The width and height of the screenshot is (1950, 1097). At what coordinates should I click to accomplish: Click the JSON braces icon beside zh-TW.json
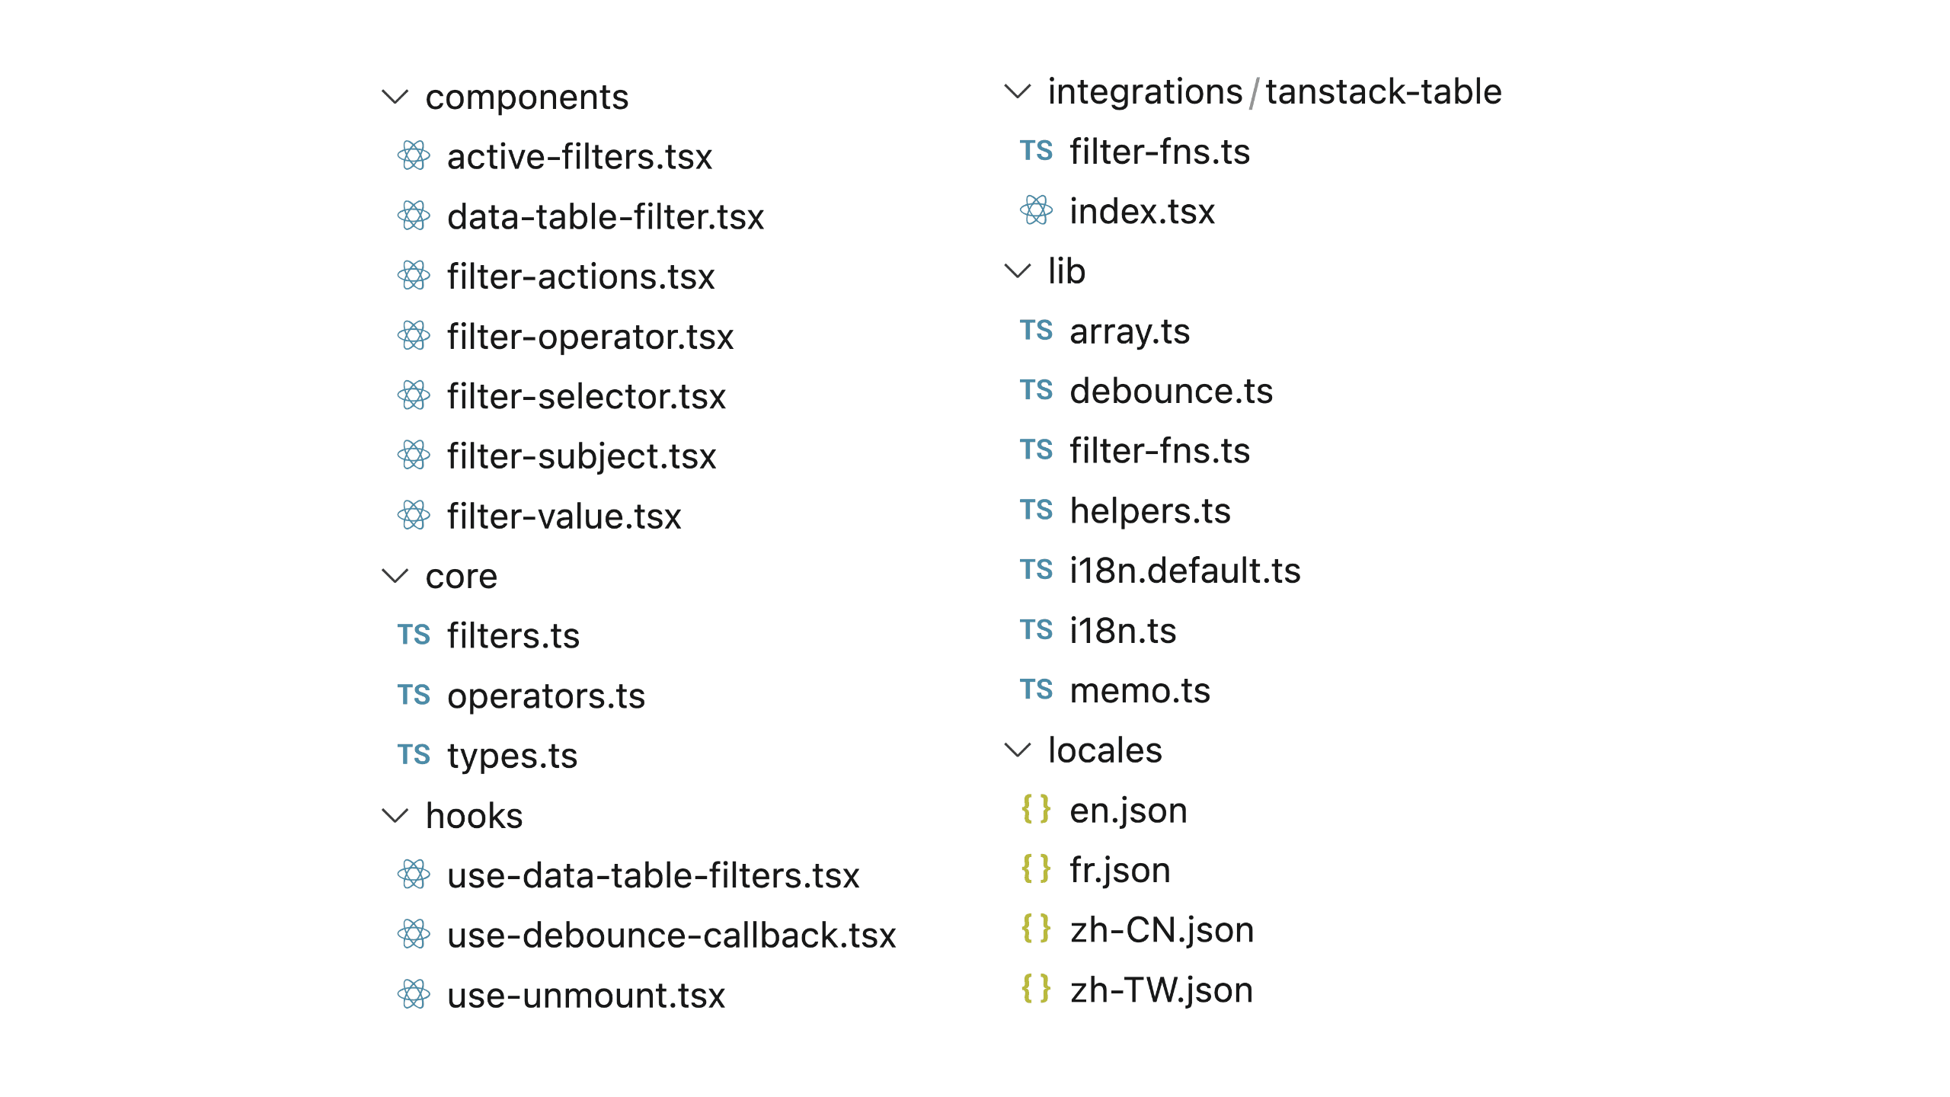coord(1036,990)
